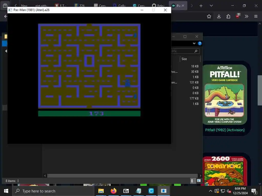Viewport: 262px width, 196px height.
Task: Open the active emulator window taskbar icon
Action: click(163, 191)
